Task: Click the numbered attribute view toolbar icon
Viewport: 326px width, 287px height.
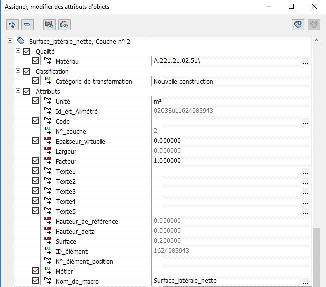Action: pyautogui.click(x=49, y=25)
